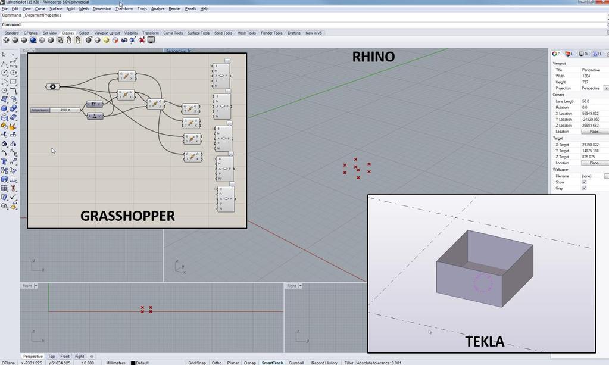The width and height of the screenshot is (609, 365).
Task: Choose the Circle tool in left toolbar
Action: (x=4, y=73)
